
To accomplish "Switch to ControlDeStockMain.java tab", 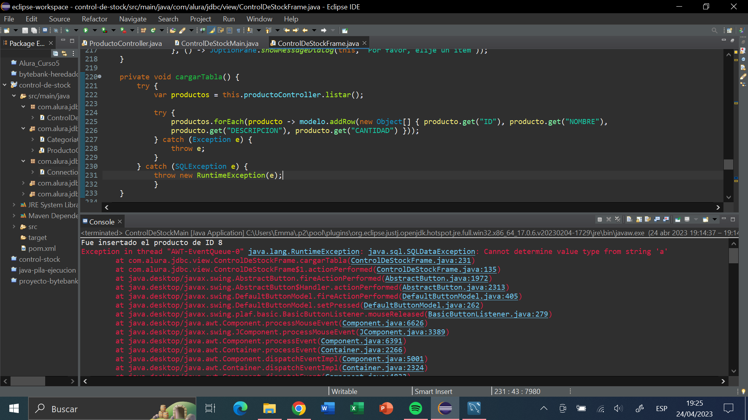I will point(217,43).
